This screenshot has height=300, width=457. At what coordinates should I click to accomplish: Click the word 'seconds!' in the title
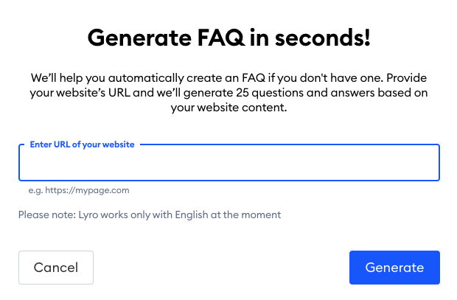(323, 38)
